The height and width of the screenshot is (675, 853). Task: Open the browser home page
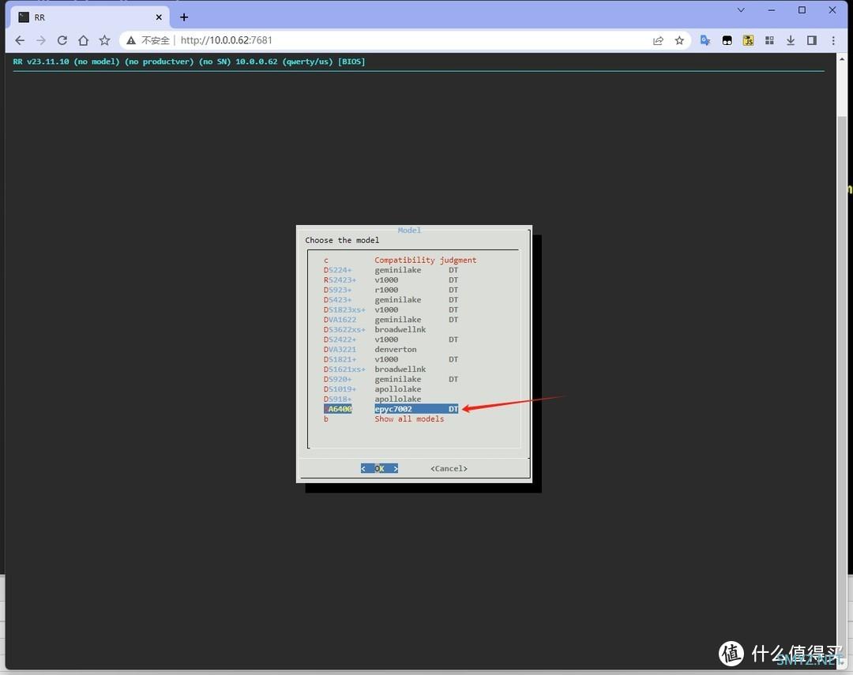(x=83, y=40)
